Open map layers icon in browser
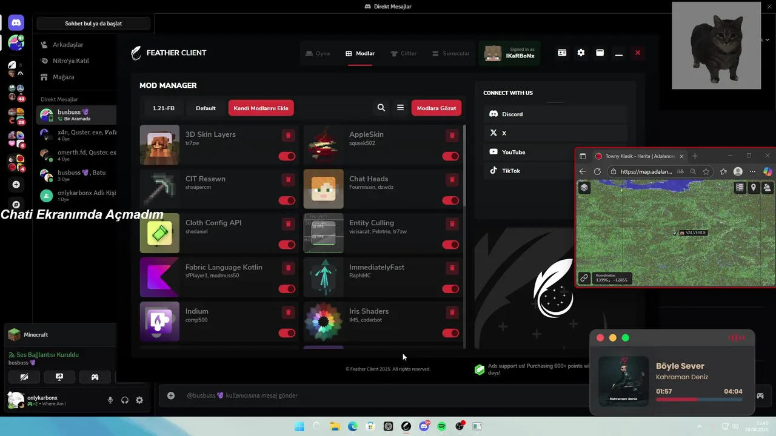The height and width of the screenshot is (436, 776). coord(584,187)
